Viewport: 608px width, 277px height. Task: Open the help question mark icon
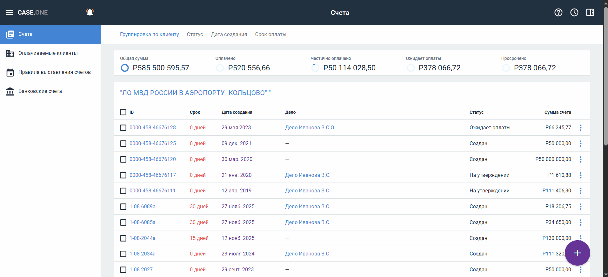(558, 13)
